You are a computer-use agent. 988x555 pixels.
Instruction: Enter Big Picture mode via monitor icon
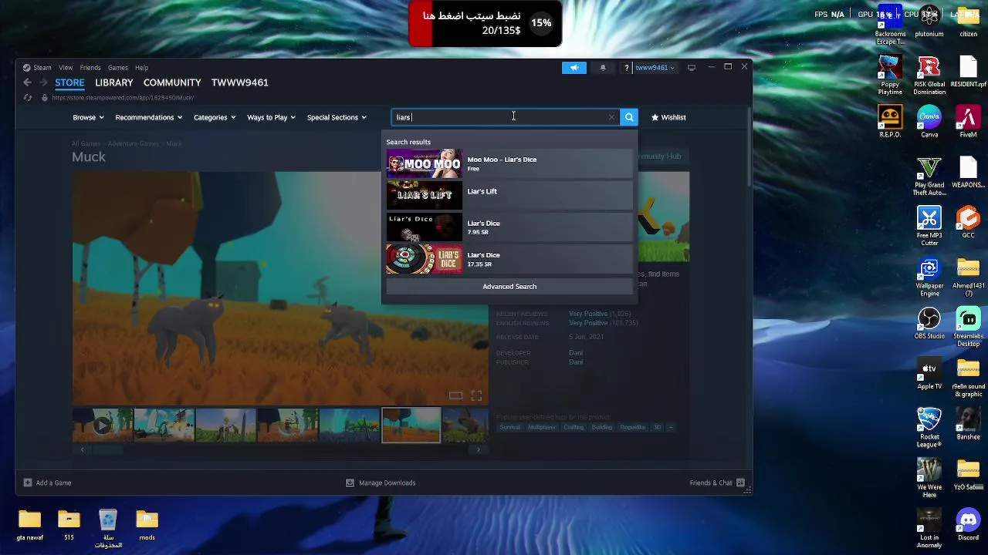692,68
